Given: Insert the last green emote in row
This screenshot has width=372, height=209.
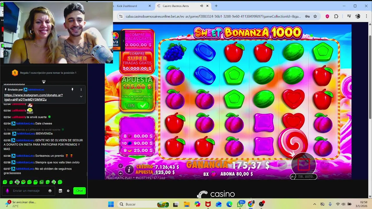Looking at the screenshot, I should click(60, 182).
